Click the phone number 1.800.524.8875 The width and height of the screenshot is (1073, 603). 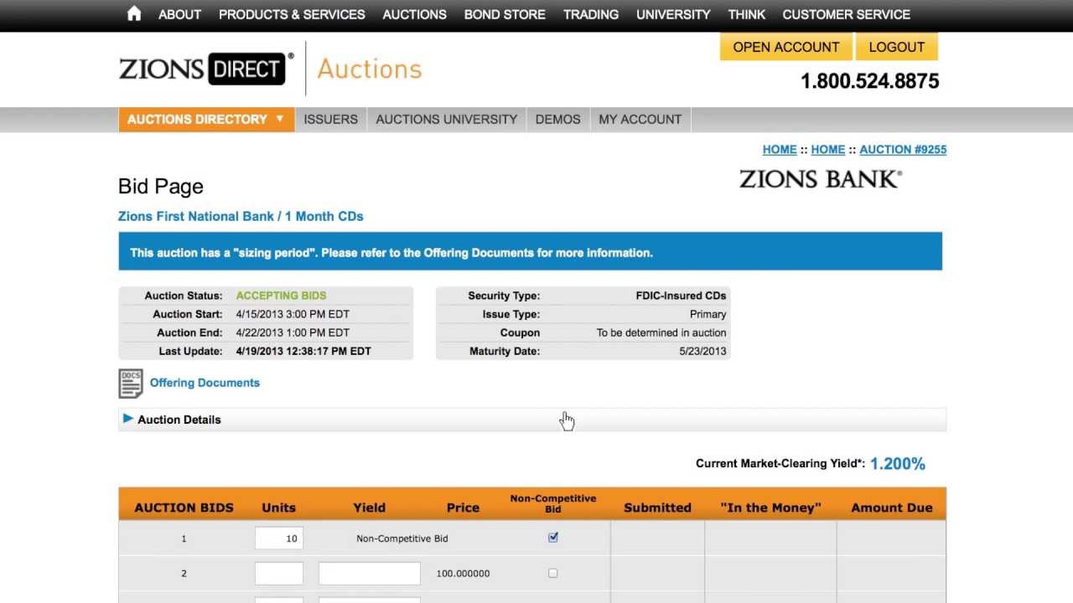pyautogui.click(x=869, y=81)
